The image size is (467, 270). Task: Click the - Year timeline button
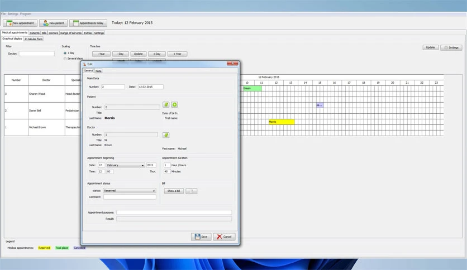tap(101, 54)
